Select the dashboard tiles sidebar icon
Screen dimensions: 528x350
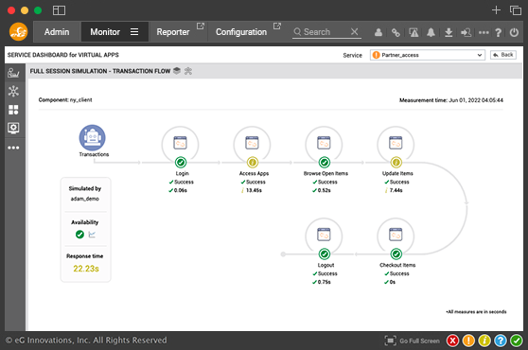click(13, 110)
